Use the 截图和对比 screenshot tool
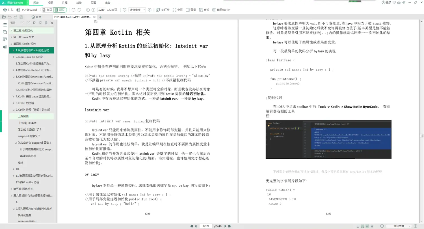 [x=220, y=9]
